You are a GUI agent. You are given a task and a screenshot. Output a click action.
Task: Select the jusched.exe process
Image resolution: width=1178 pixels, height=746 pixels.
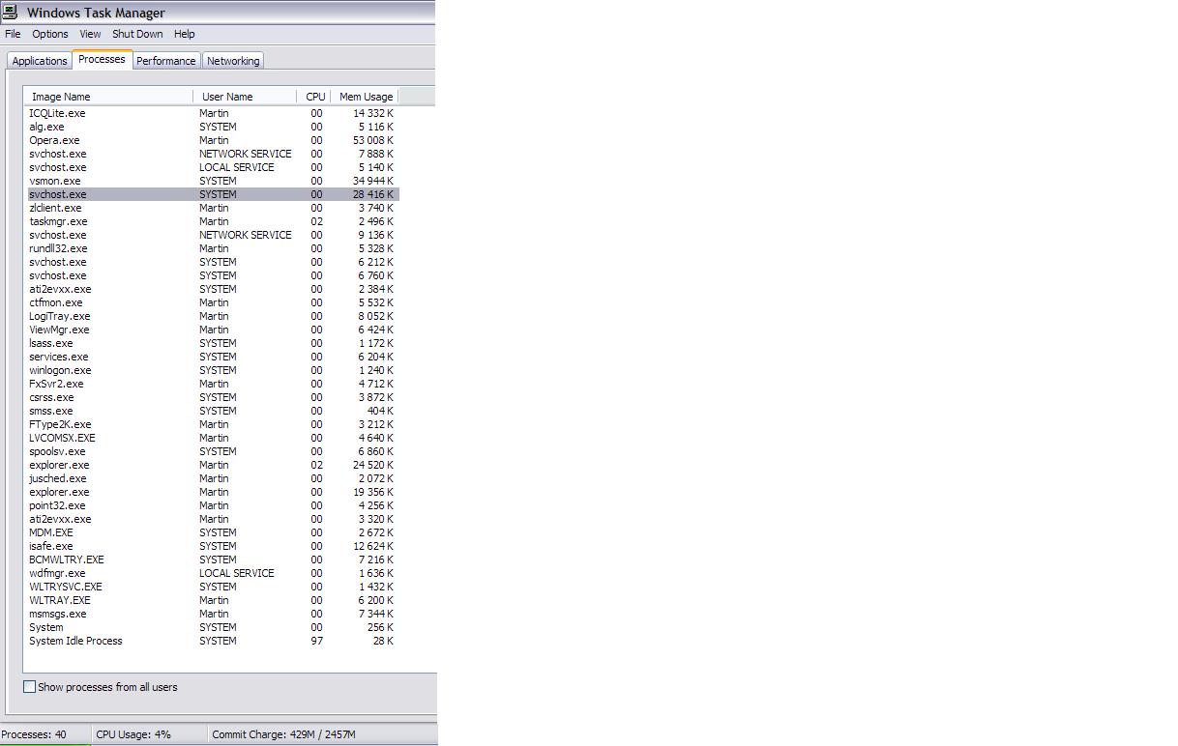pyautogui.click(x=212, y=478)
